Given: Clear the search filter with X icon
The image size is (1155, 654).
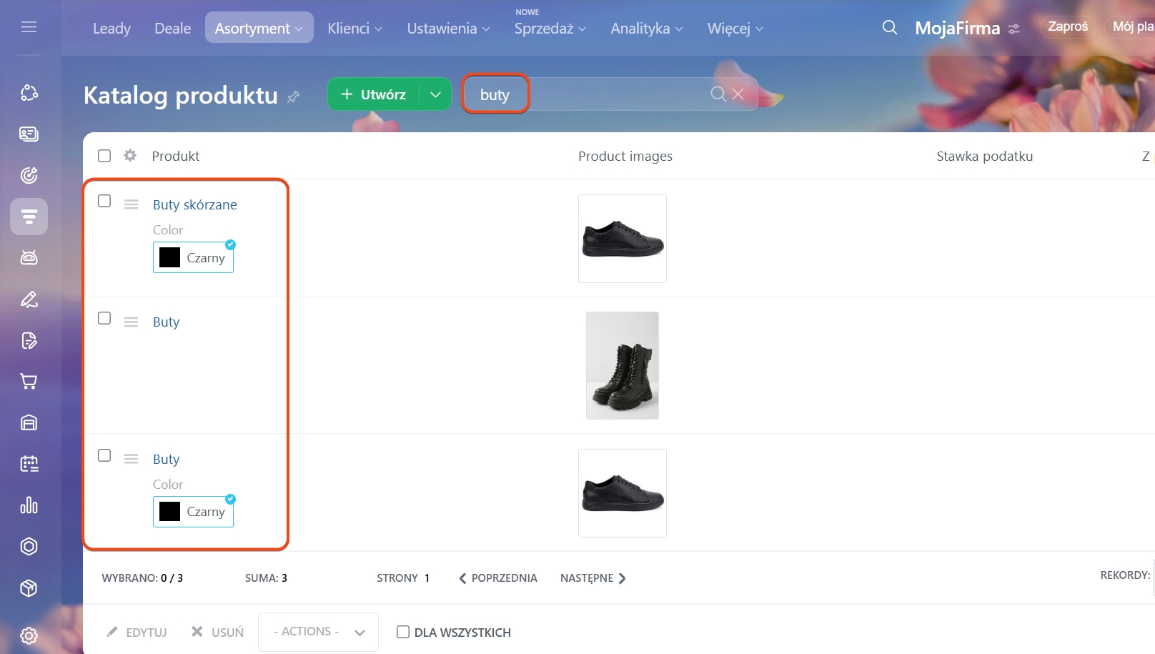Looking at the screenshot, I should [x=738, y=94].
